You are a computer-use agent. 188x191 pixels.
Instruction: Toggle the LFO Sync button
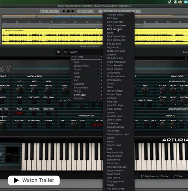click(20, 101)
